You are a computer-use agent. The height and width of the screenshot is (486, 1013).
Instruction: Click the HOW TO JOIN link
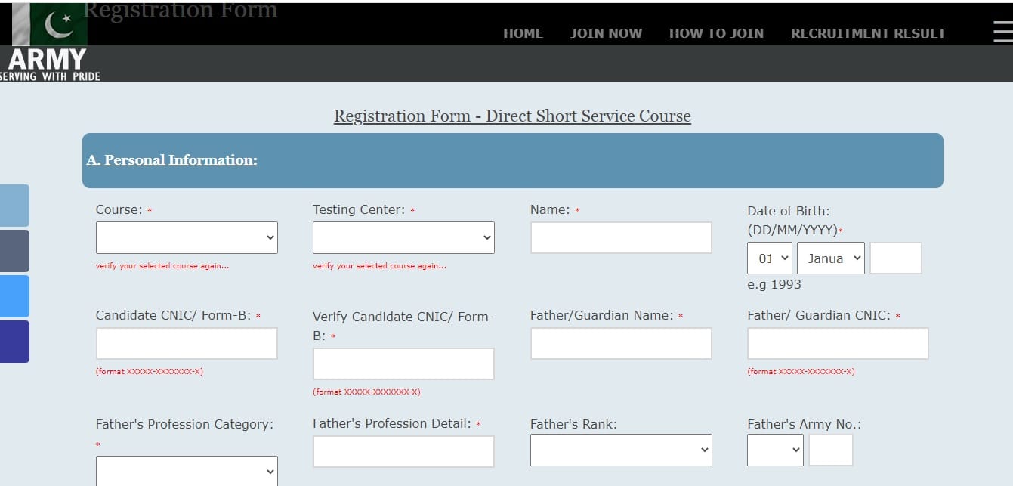716,33
